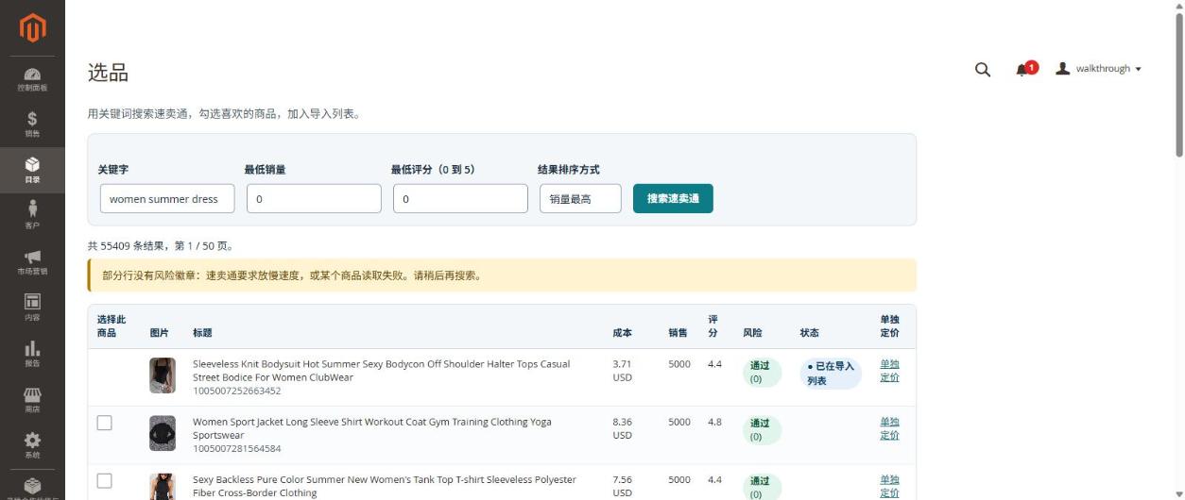Screen dimensions: 1185x500
Task: Click product ID 1005007281564584
Action: pos(236,448)
